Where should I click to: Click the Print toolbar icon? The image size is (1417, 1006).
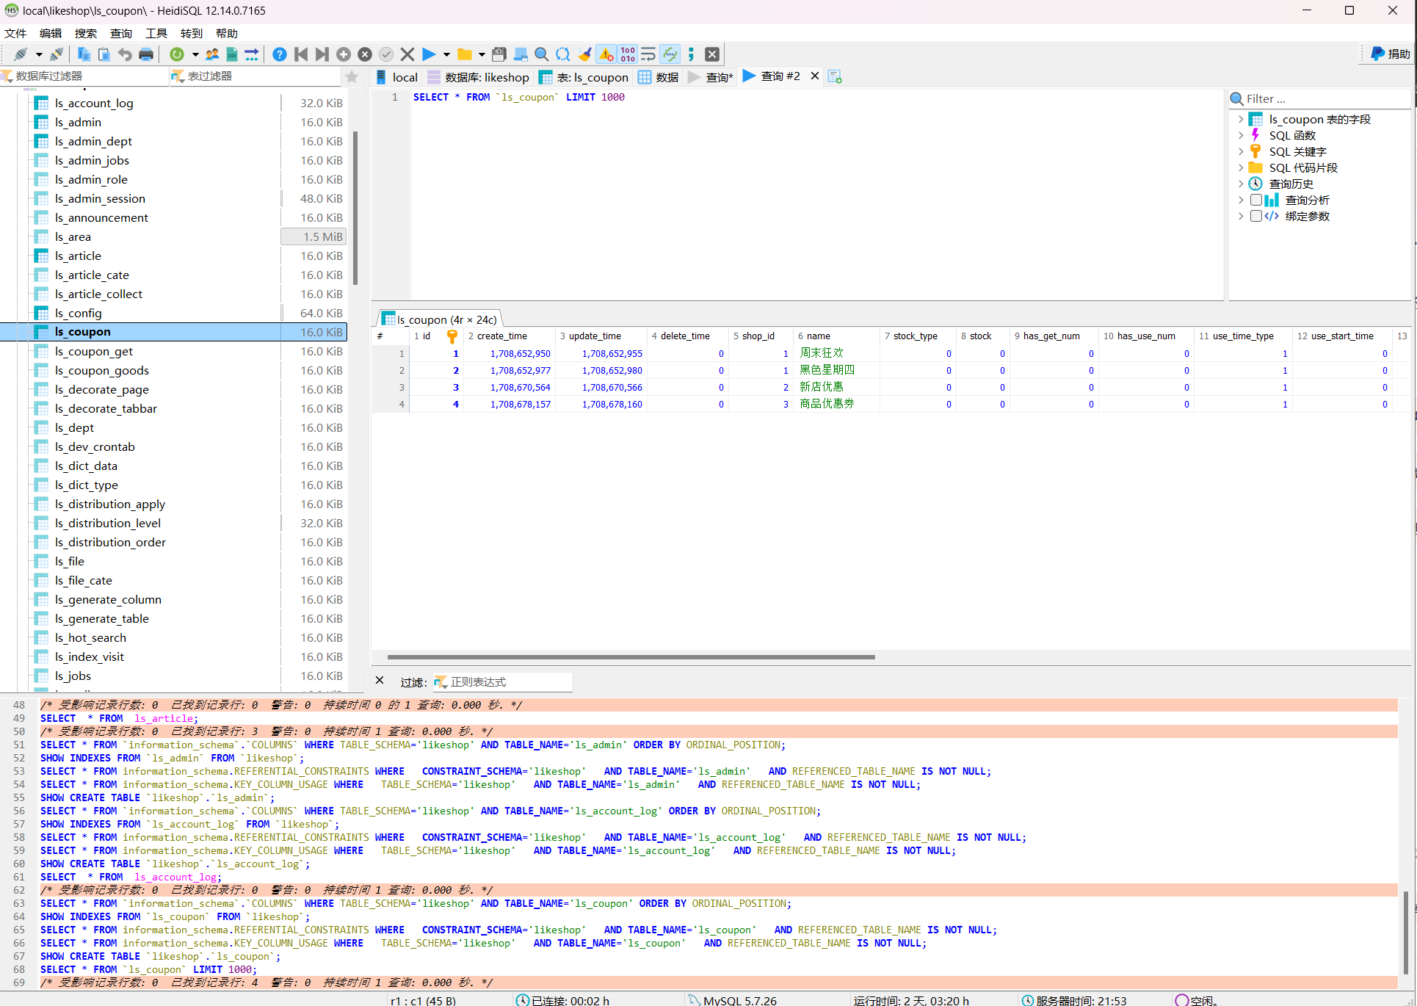[146, 54]
